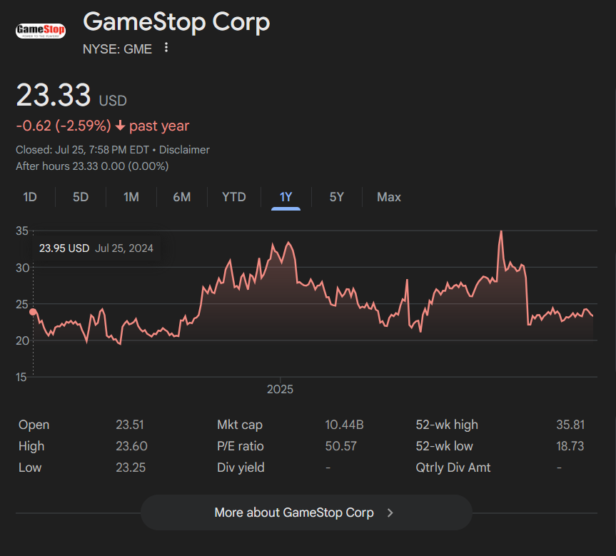This screenshot has height=556, width=616.
Task: Click the 23.95 USD Jul 25, 2024 tooltip
Action: tap(96, 248)
